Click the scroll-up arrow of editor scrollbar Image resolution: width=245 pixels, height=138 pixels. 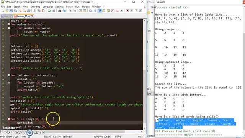(x=144, y=20)
